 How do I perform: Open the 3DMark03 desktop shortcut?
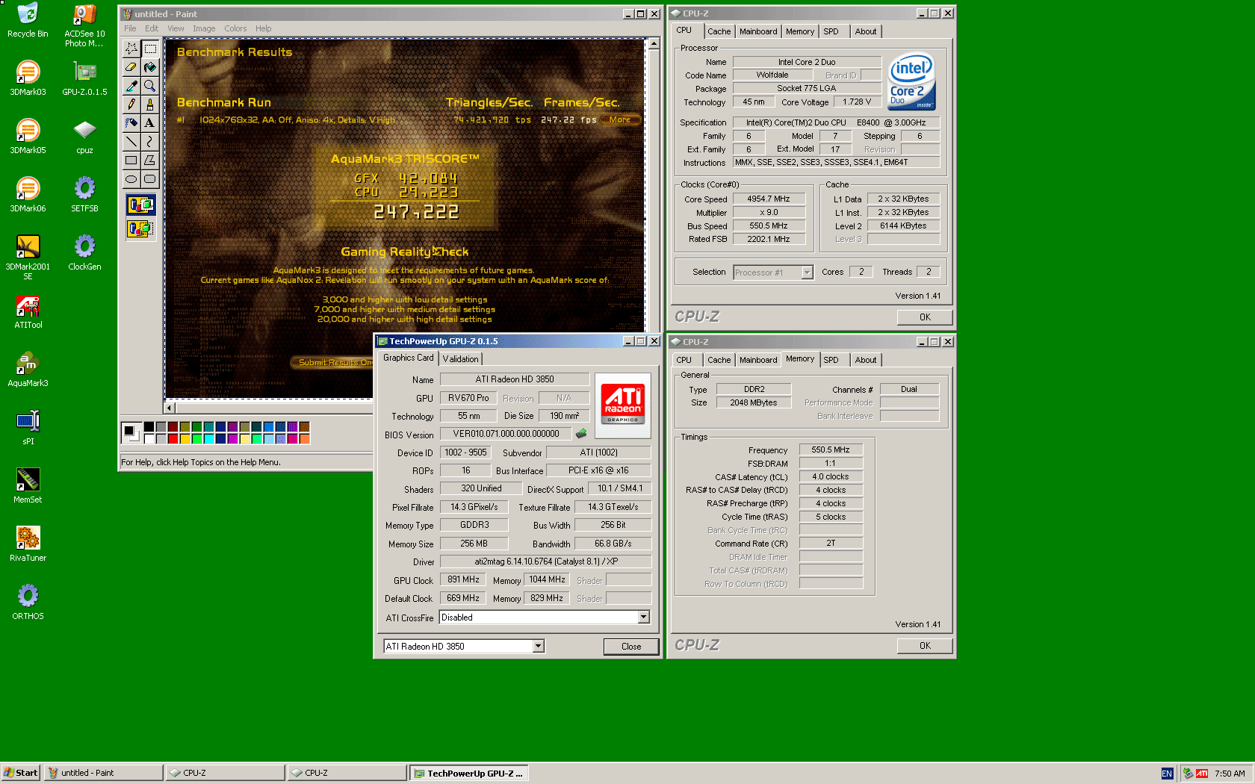(x=28, y=78)
